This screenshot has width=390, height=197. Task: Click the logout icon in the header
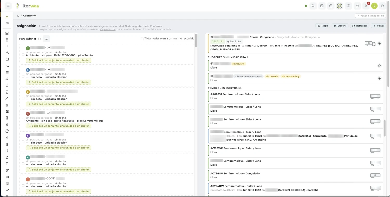383,6
